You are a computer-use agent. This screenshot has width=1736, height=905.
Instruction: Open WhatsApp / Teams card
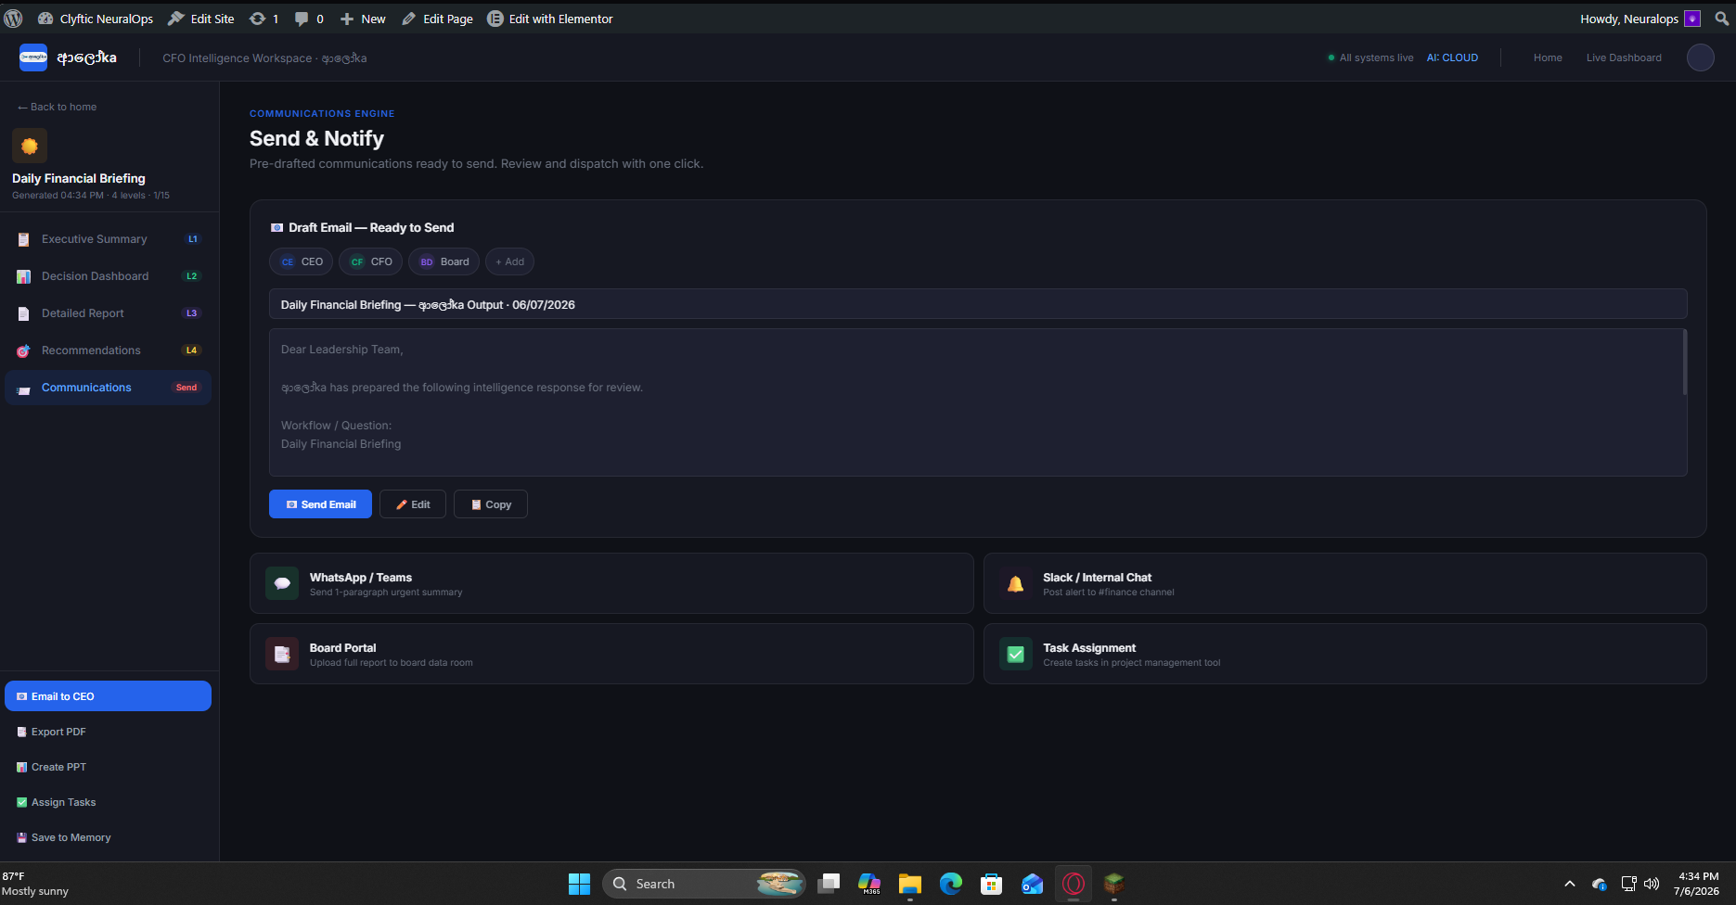pos(611,583)
